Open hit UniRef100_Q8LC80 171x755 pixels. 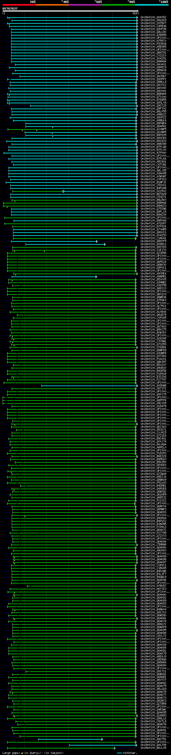pyautogui.click(x=153, y=32)
